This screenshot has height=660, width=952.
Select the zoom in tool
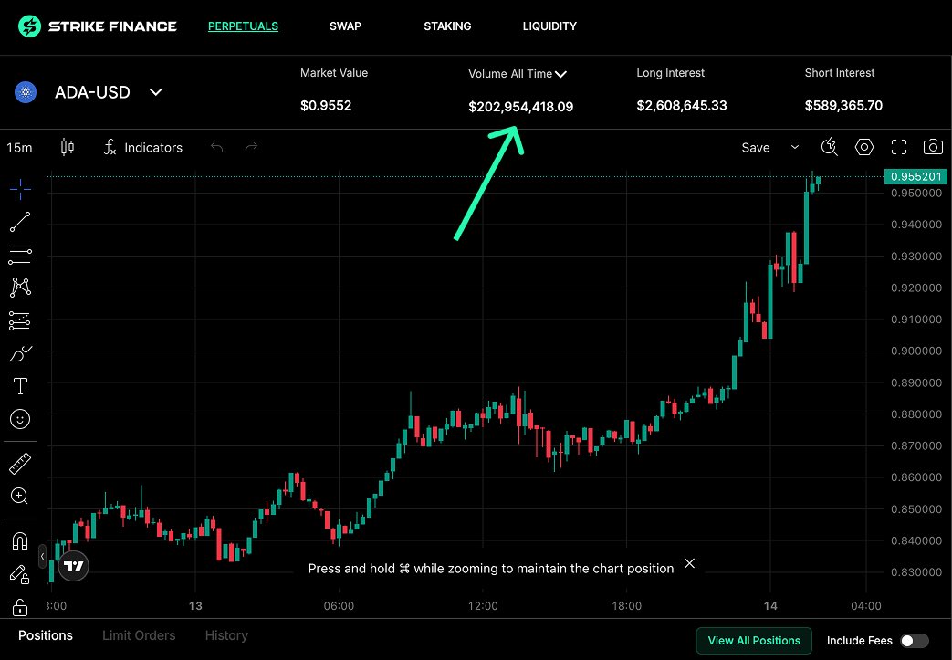pos(20,497)
